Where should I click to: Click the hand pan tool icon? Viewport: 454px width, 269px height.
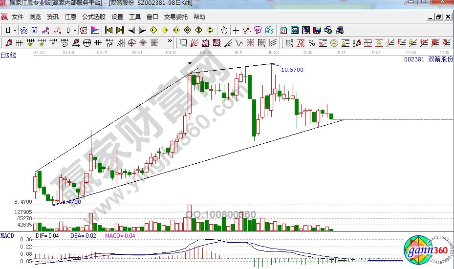tap(225, 30)
